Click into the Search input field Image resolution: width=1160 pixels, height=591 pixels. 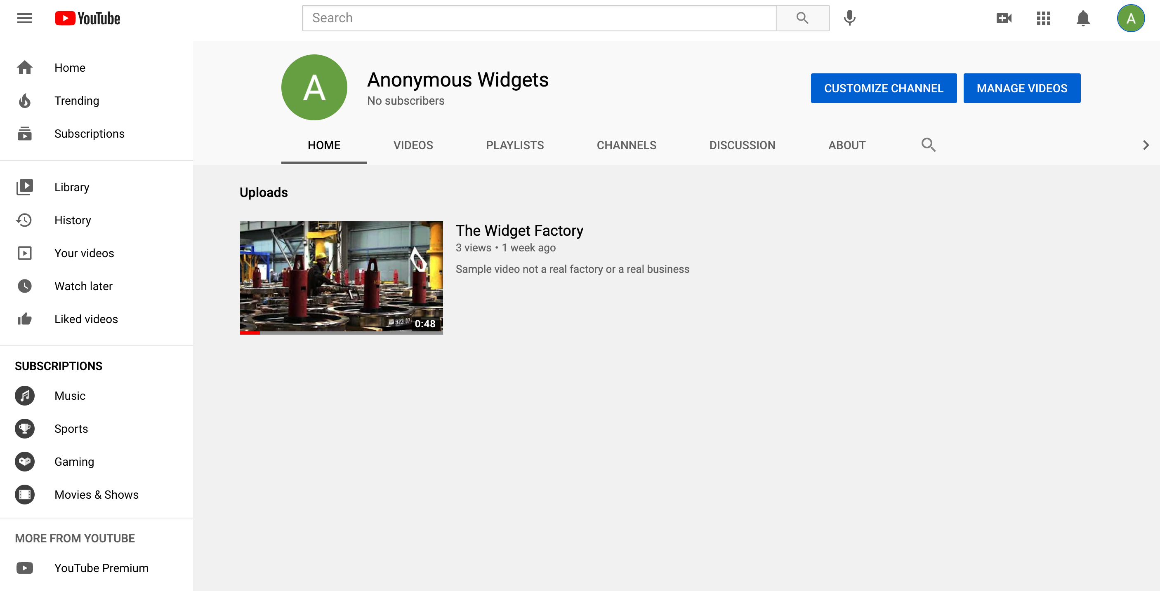[539, 18]
